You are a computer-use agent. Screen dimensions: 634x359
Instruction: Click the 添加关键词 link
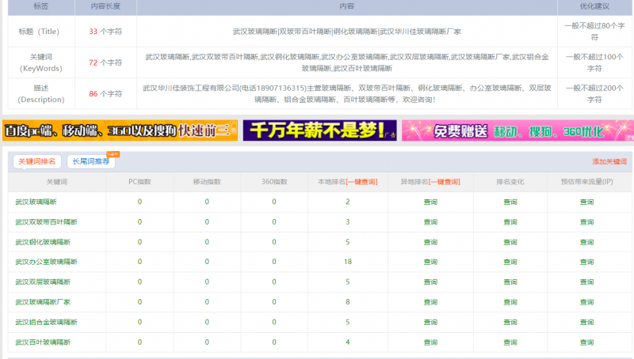click(x=609, y=161)
